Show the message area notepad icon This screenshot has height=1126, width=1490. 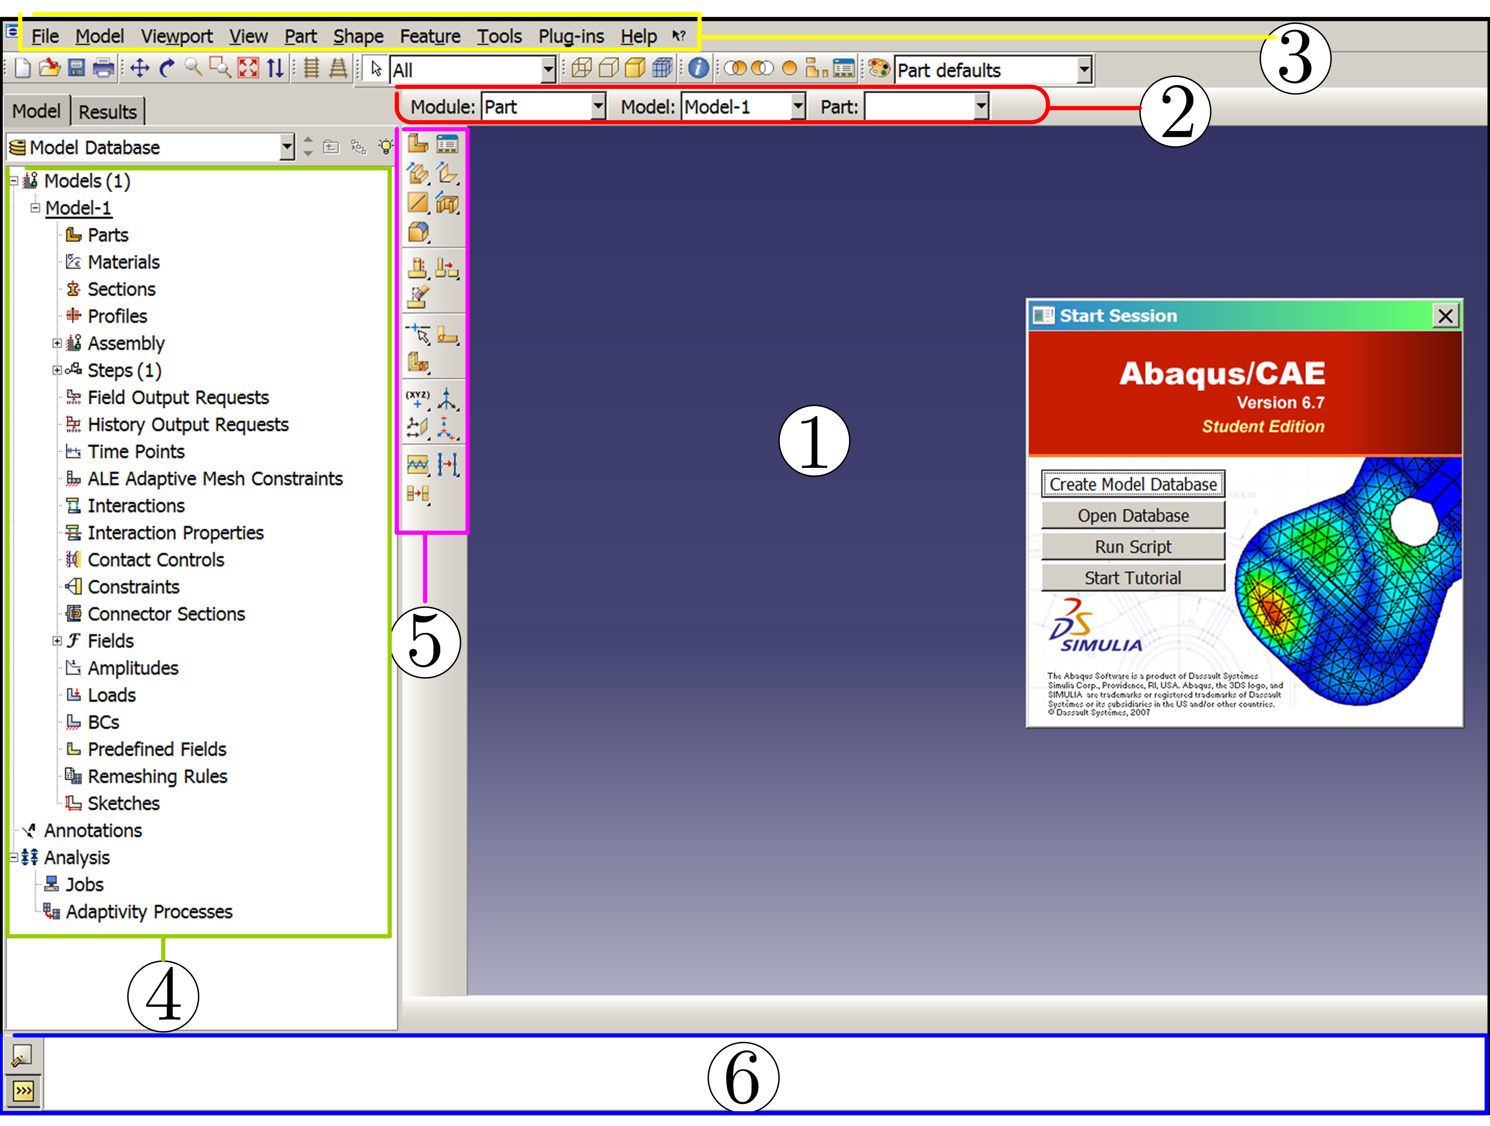pos(23,1055)
